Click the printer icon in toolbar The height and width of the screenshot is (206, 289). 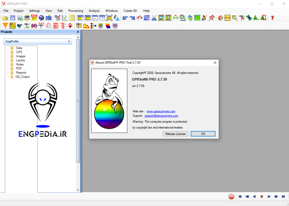click(27, 18)
